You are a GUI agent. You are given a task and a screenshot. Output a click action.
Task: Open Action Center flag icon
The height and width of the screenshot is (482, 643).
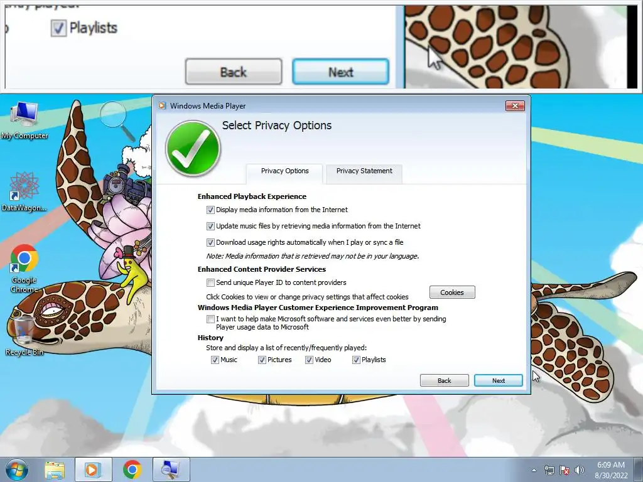[x=565, y=470]
